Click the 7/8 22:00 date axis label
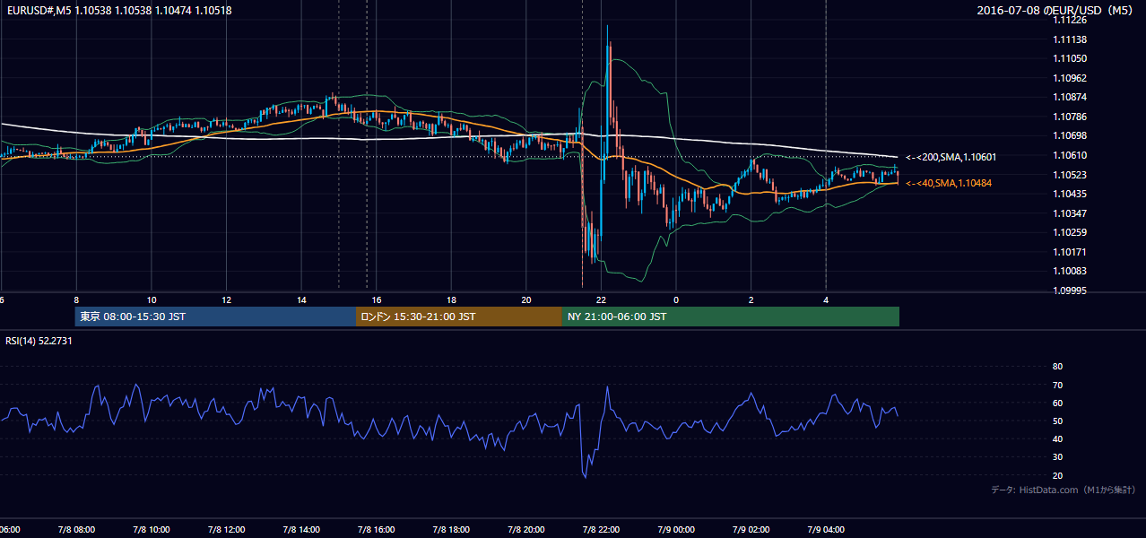This screenshot has width=1146, height=538. pyautogui.click(x=601, y=530)
